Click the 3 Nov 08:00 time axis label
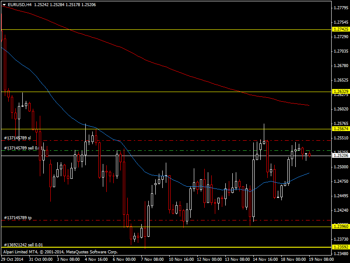The width and height of the screenshot is (350, 263). (x=68, y=259)
